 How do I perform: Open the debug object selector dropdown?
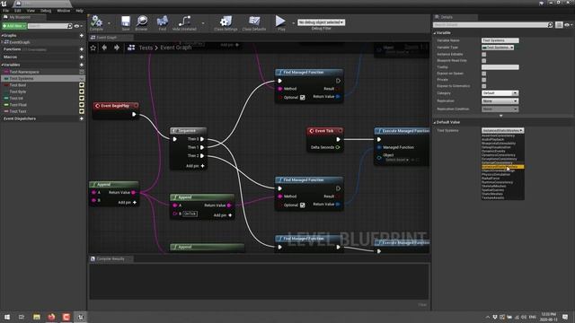321,22
